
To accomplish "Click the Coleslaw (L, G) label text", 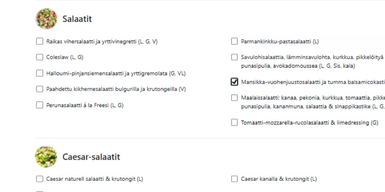I will (x=65, y=57).
